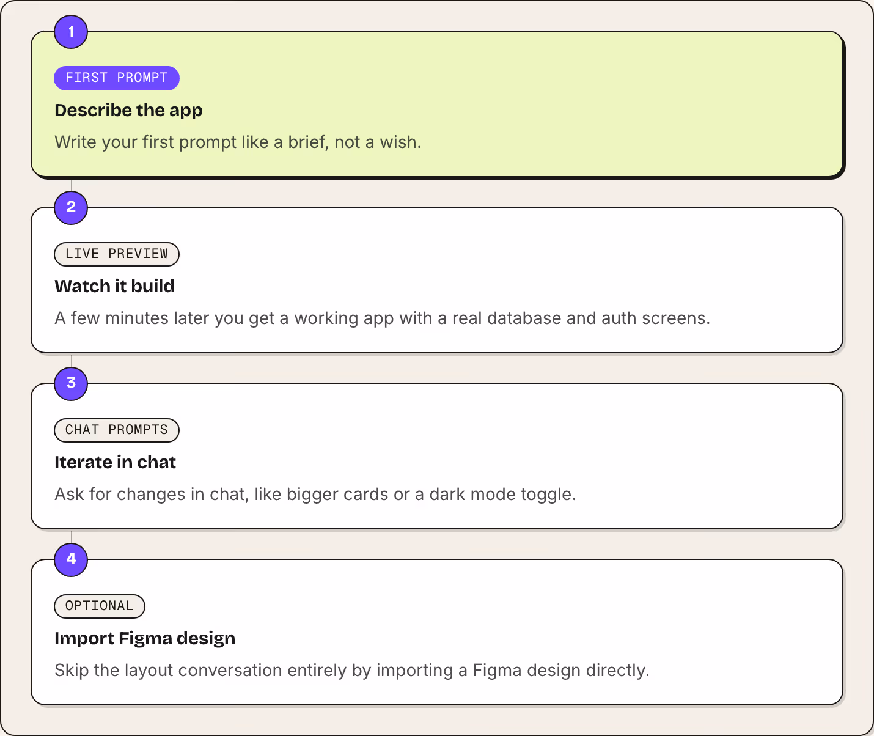Select the OPTIONAL tag
This screenshot has width=874, height=736.
click(x=100, y=606)
